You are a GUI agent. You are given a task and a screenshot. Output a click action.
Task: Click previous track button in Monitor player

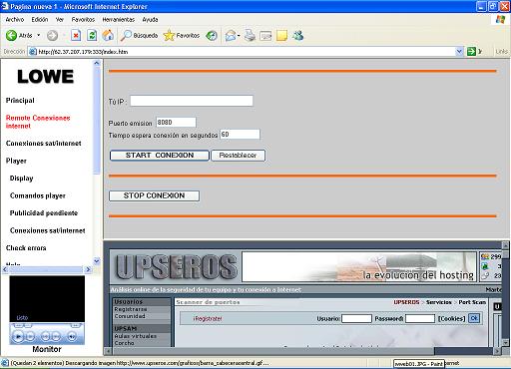pos(46,336)
